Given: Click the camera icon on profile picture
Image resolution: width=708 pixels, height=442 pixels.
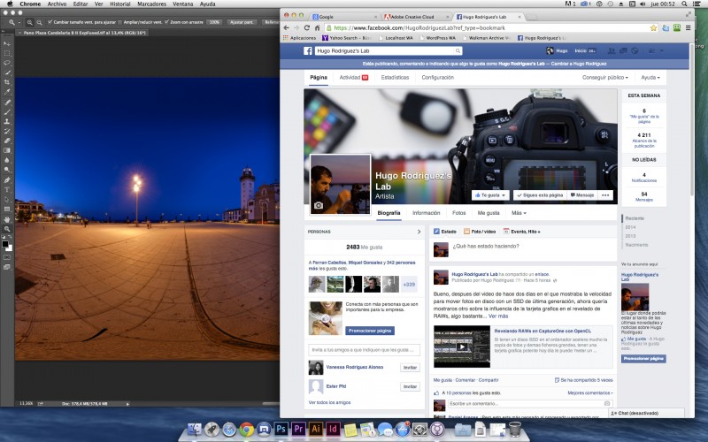Looking at the screenshot, I should (x=319, y=205).
